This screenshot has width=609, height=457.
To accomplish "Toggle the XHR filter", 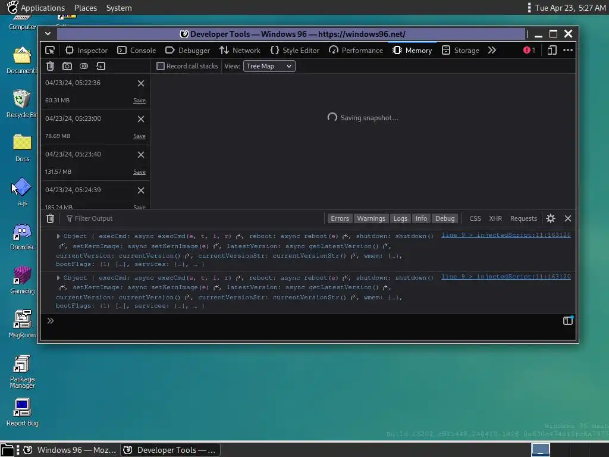I will tap(495, 218).
